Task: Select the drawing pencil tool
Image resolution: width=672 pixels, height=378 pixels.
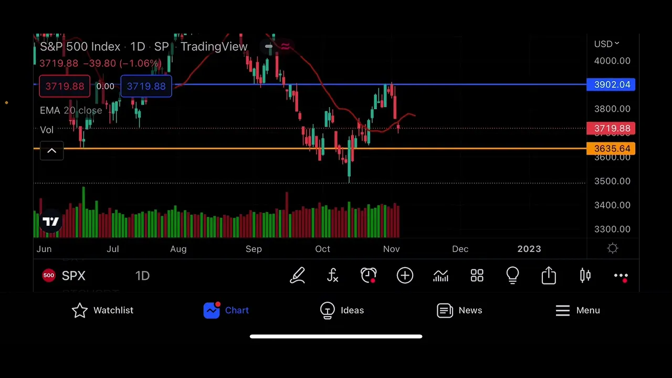Action: point(298,276)
